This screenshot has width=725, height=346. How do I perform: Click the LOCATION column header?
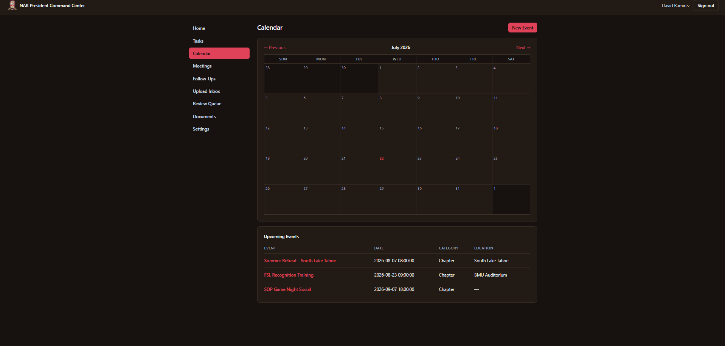tap(483, 248)
